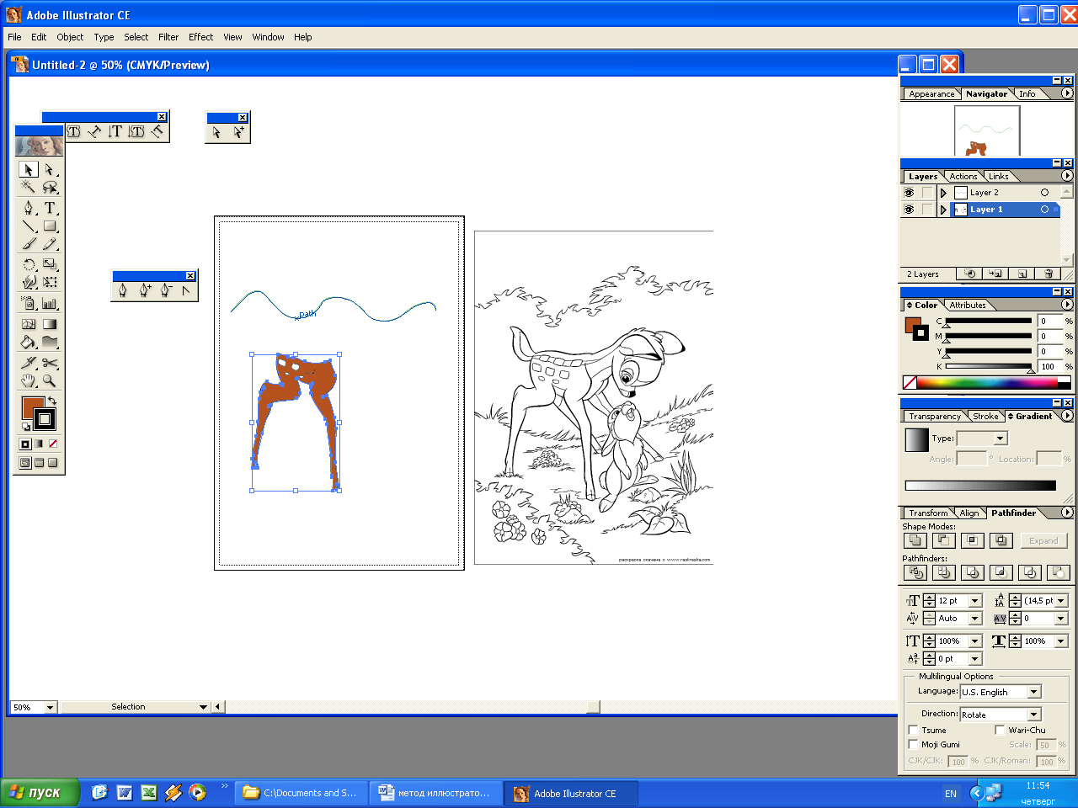Open the font size 12 pt dropdown
This screenshot has height=808, width=1078.
pos(975,601)
